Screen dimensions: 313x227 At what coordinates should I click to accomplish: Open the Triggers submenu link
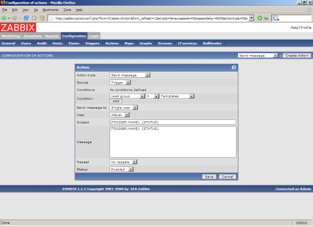click(x=92, y=43)
